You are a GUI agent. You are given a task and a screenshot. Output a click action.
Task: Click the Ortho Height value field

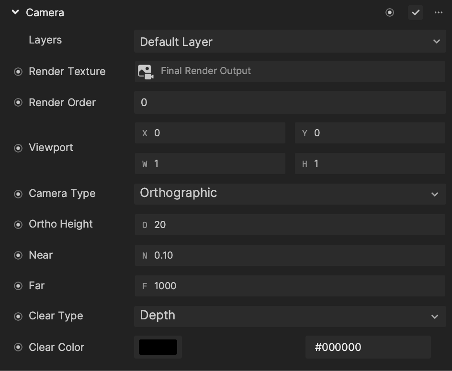pyautogui.click(x=290, y=225)
